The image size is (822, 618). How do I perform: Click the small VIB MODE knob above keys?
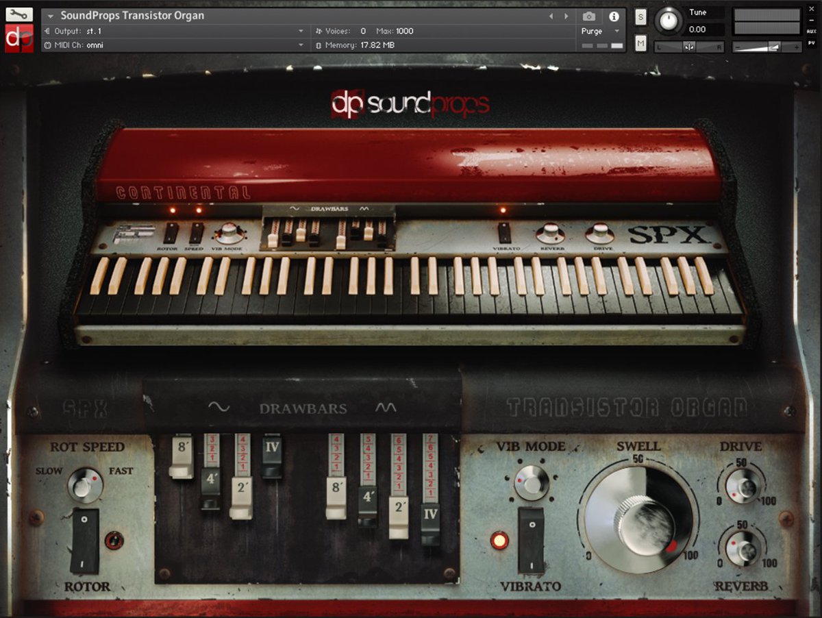click(x=228, y=233)
